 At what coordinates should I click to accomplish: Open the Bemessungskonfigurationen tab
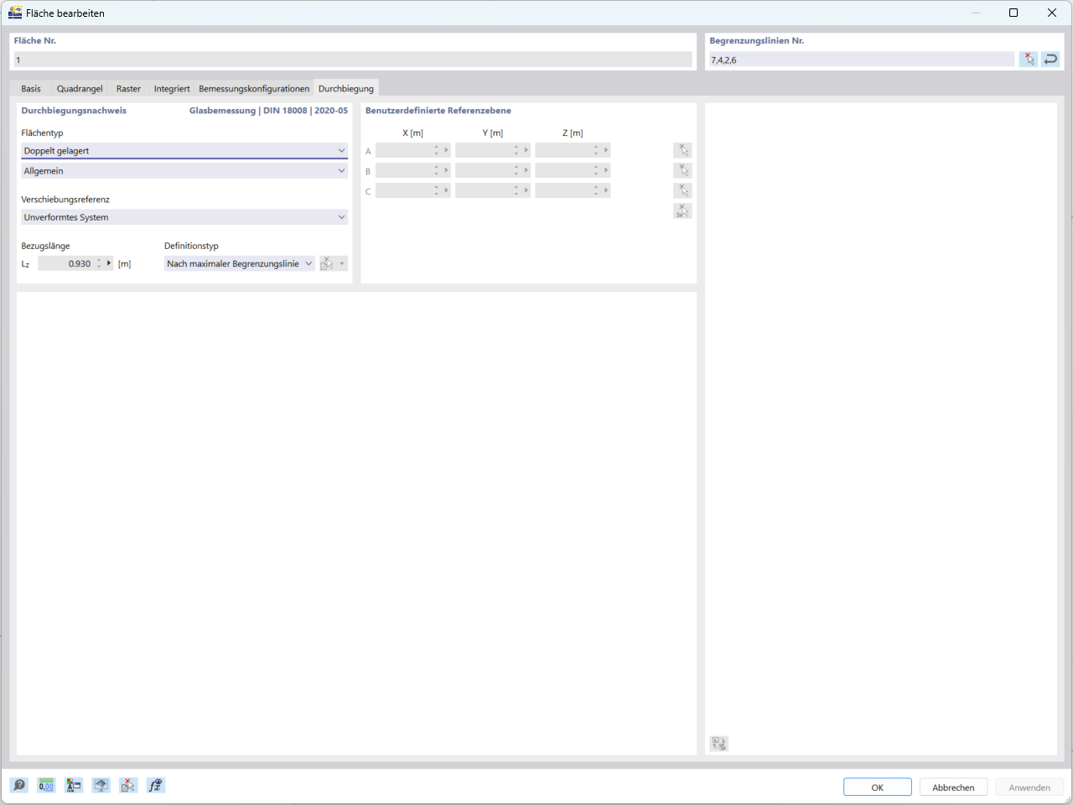(x=254, y=88)
